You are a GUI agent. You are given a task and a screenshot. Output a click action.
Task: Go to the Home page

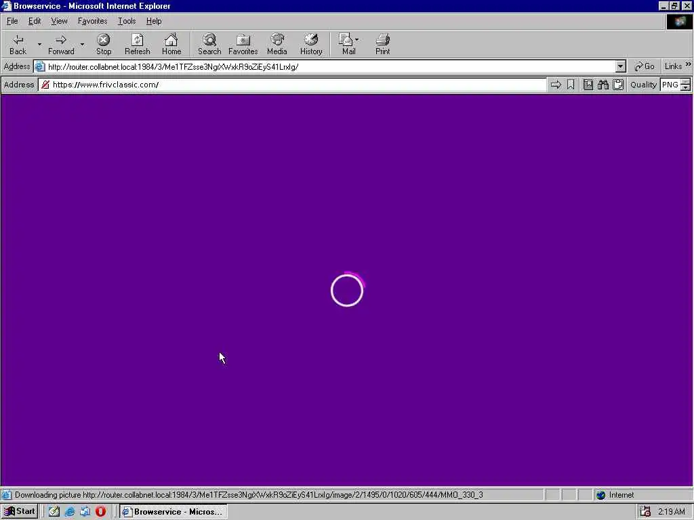(x=171, y=44)
